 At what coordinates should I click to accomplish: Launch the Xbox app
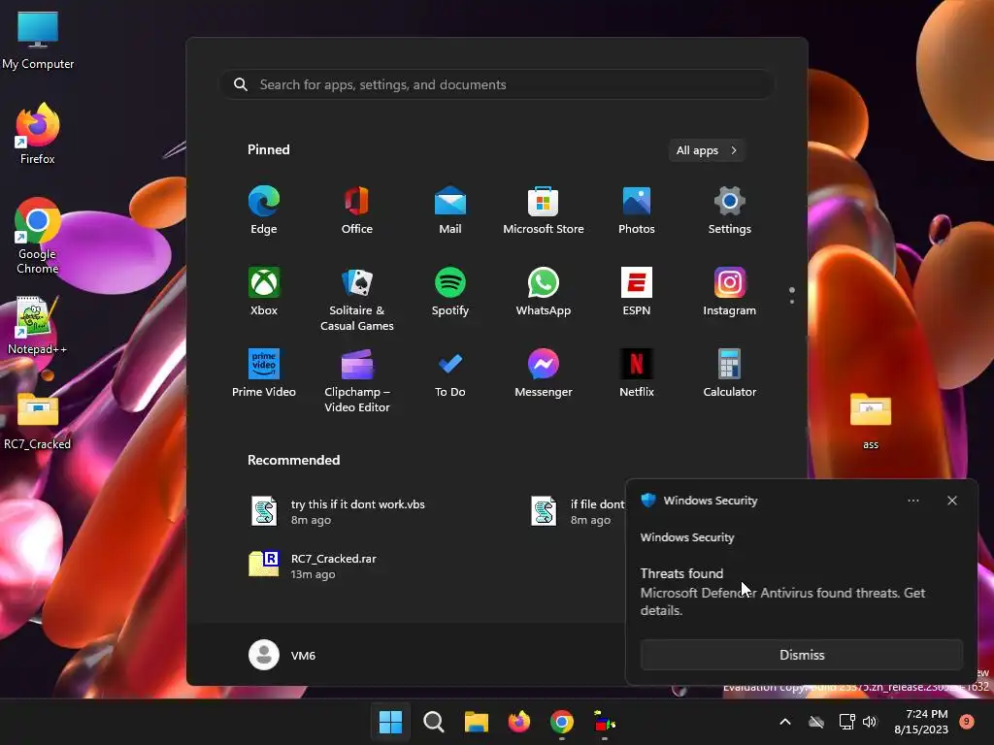pos(264,292)
